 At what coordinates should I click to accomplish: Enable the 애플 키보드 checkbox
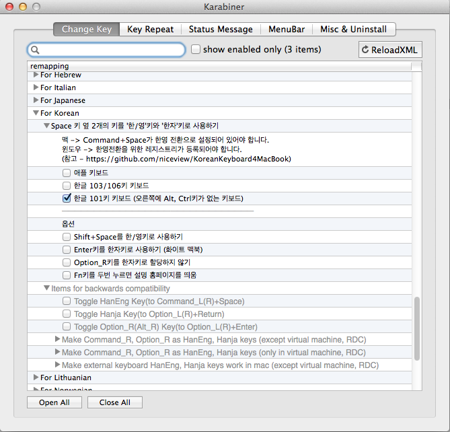pyautogui.click(x=67, y=173)
